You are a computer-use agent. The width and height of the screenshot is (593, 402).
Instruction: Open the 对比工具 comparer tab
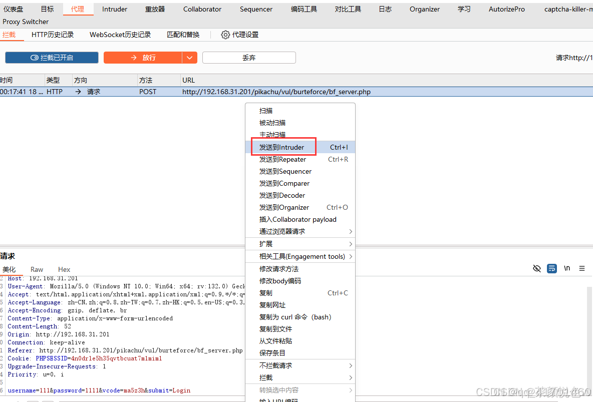pyautogui.click(x=348, y=9)
